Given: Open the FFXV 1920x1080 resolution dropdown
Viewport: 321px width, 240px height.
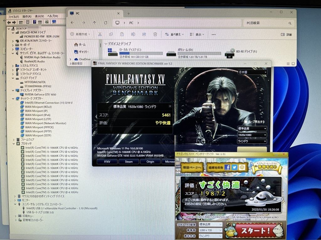Looking at the screenshot, I should pyautogui.click(x=252, y=135).
